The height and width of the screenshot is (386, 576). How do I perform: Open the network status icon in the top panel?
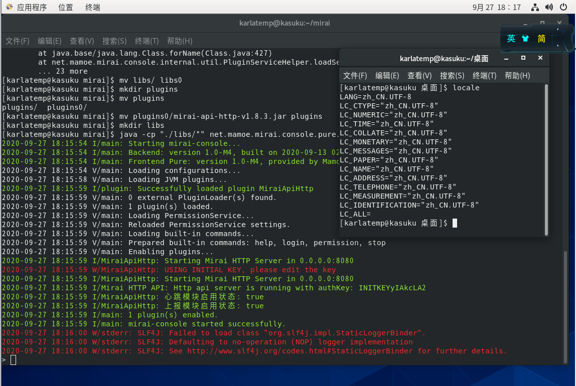pyautogui.click(x=535, y=7)
